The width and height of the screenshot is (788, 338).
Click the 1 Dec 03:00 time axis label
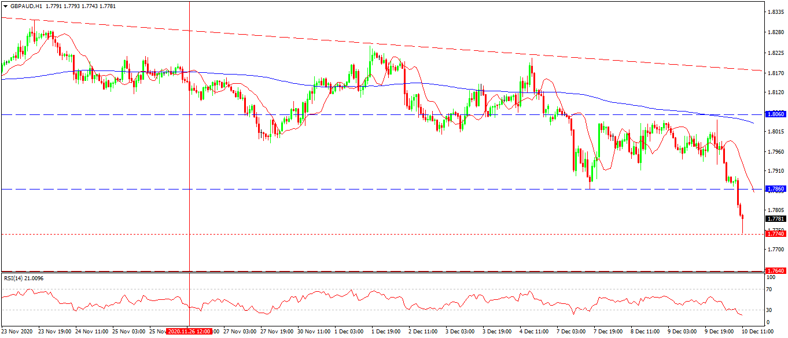pos(348,332)
